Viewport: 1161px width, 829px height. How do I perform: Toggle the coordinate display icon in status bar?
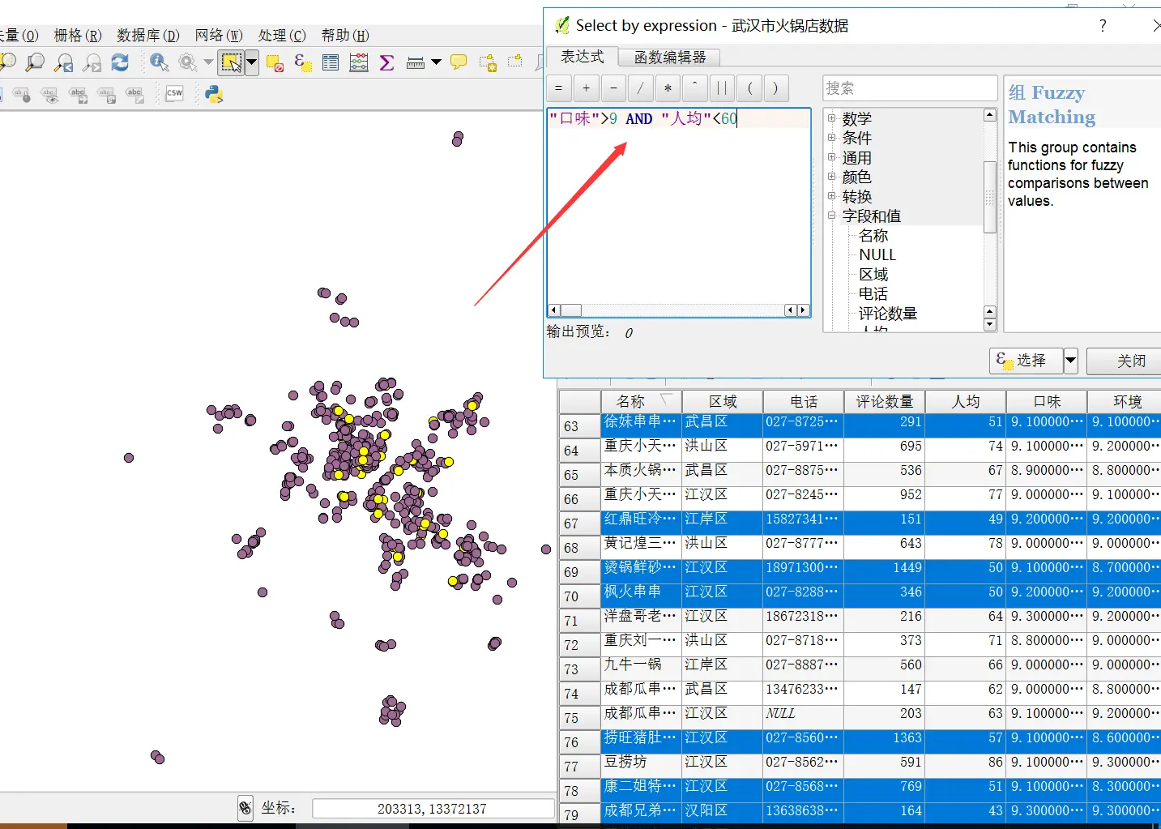click(245, 808)
